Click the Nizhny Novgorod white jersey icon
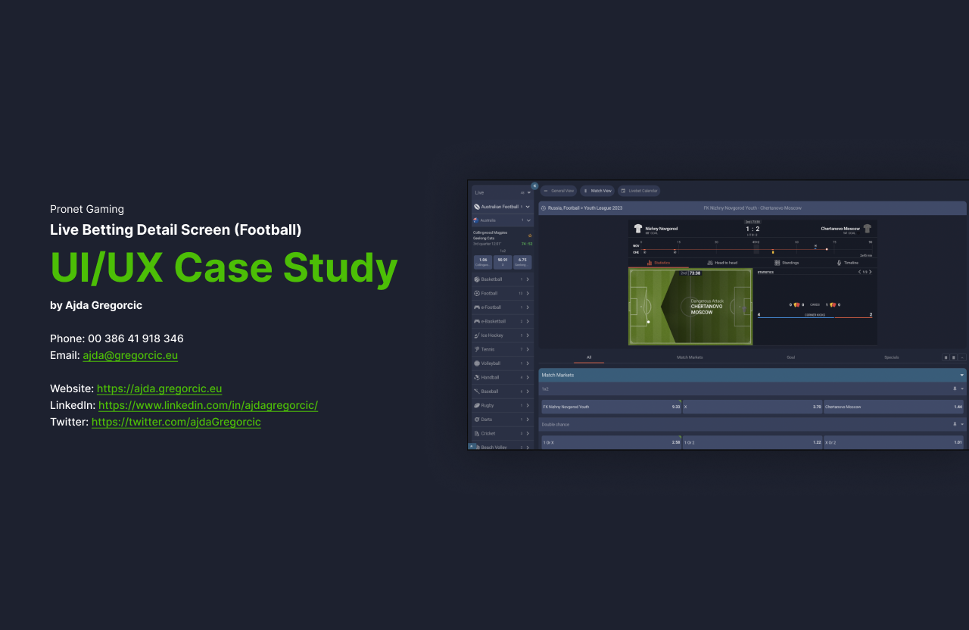 (x=638, y=228)
